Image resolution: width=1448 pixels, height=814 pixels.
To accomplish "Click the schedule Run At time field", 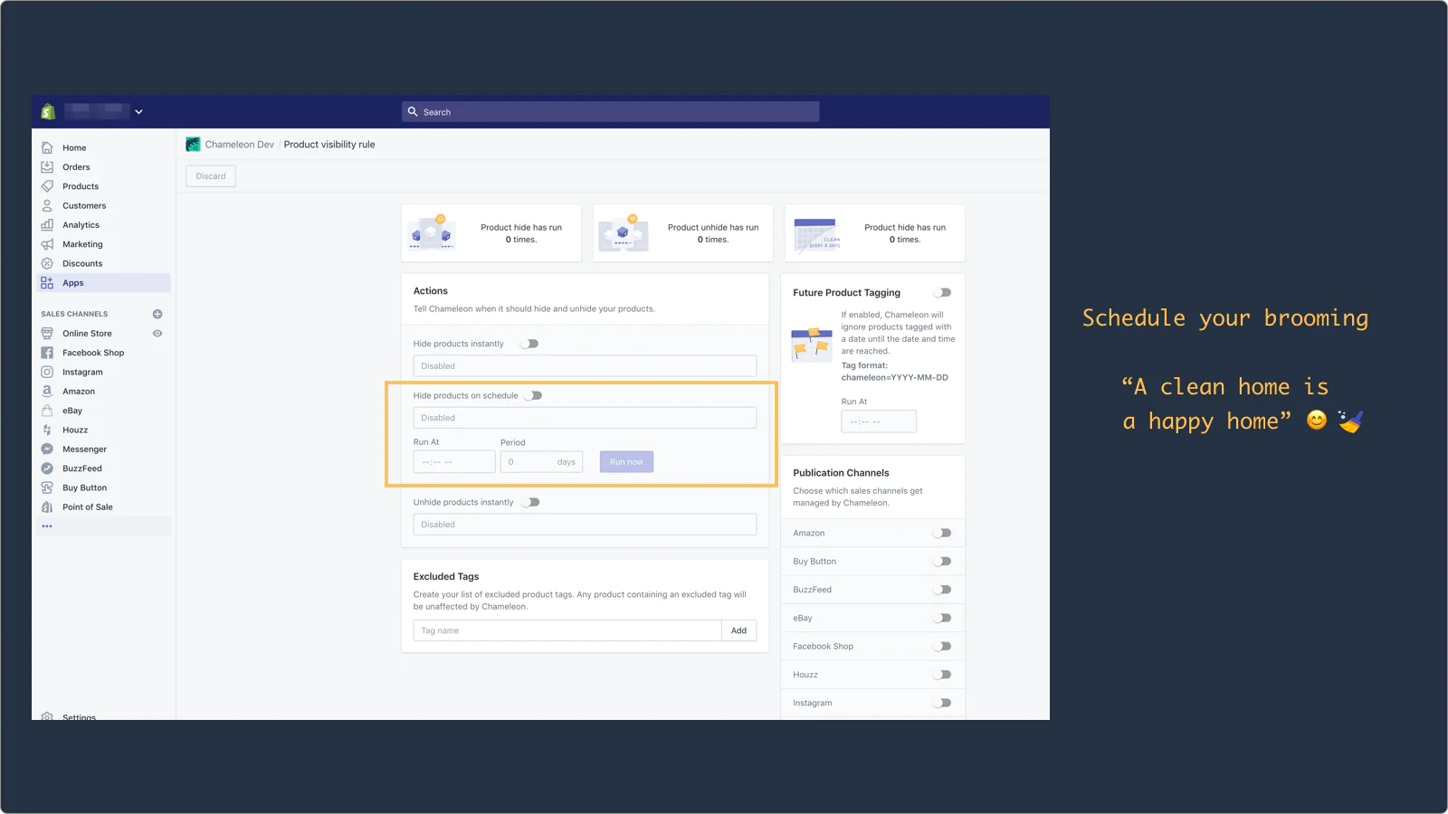I will coord(454,462).
